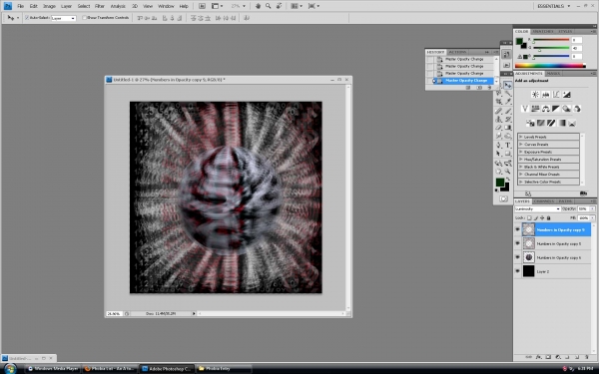Select the Brush tool
Viewport: 599px width, 374px height.
508,111
